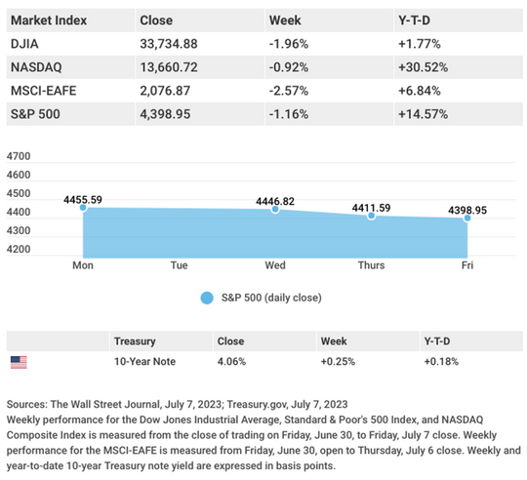Click the Tue axis label
The image size is (527, 480).
[x=179, y=265]
